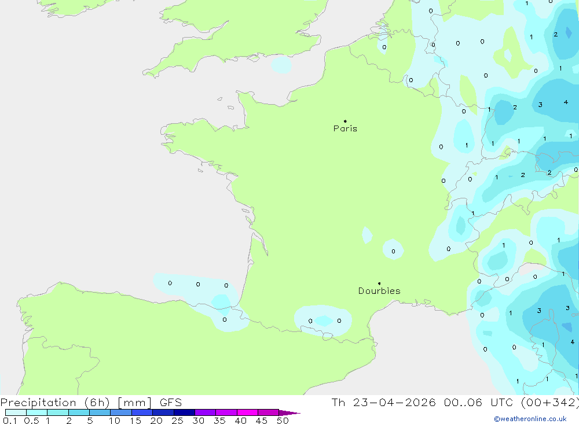Pick the legend swatch between 35 and 40
This screenshot has width=579, height=424.
[226, 412]
